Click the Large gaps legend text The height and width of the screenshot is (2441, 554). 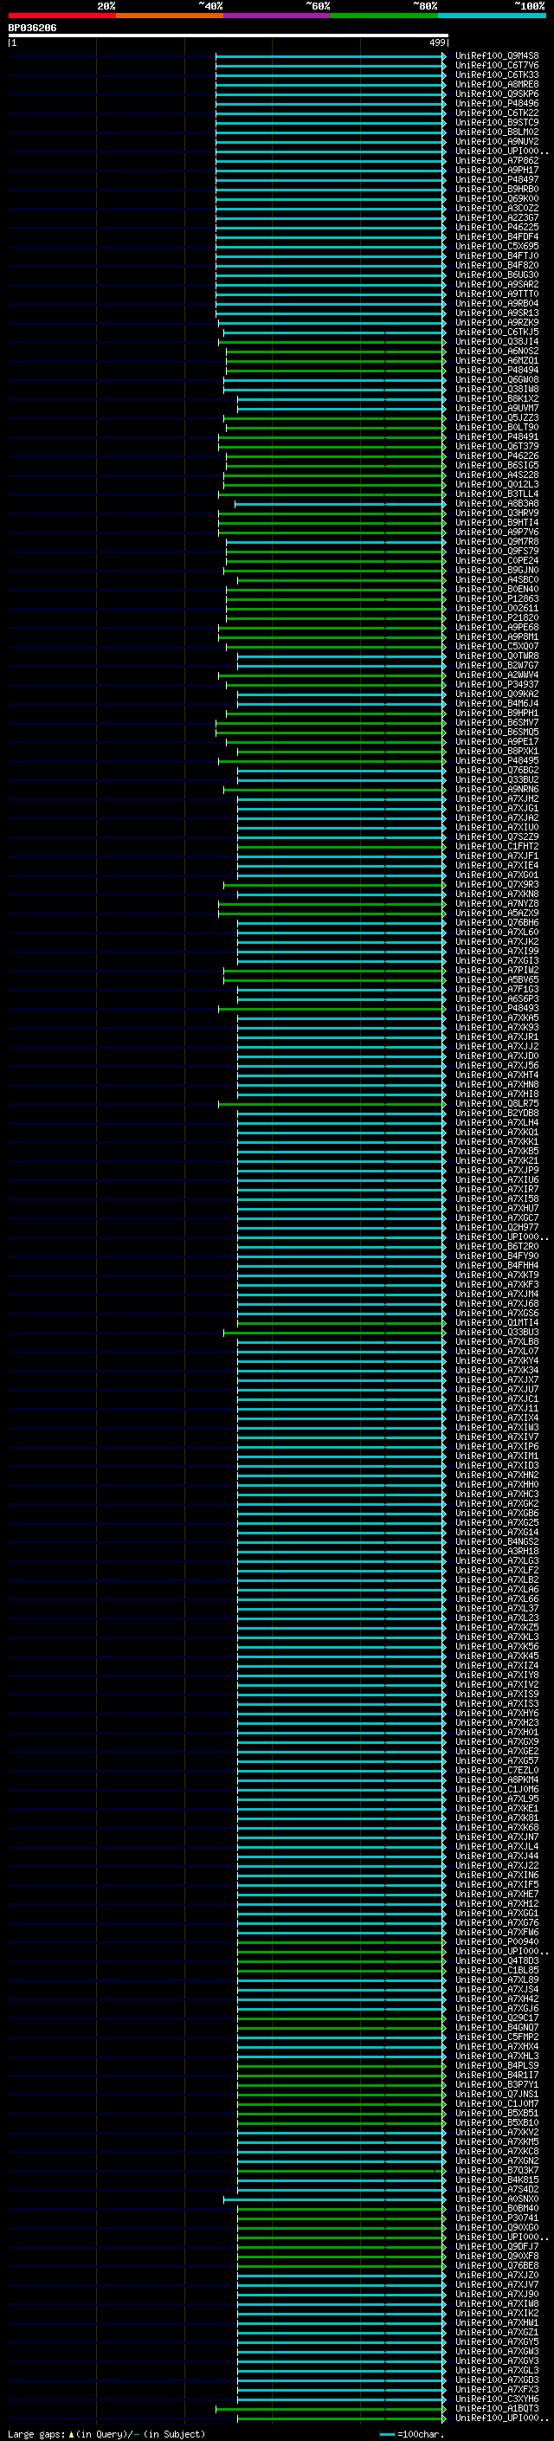tap(106, 2433)
